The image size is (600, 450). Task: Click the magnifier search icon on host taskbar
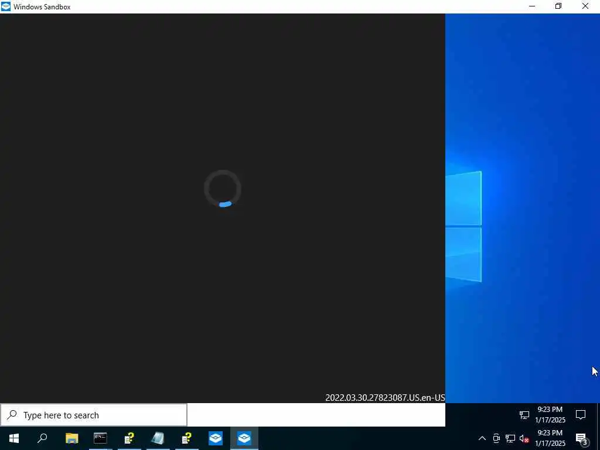click(x=42, y=438)
